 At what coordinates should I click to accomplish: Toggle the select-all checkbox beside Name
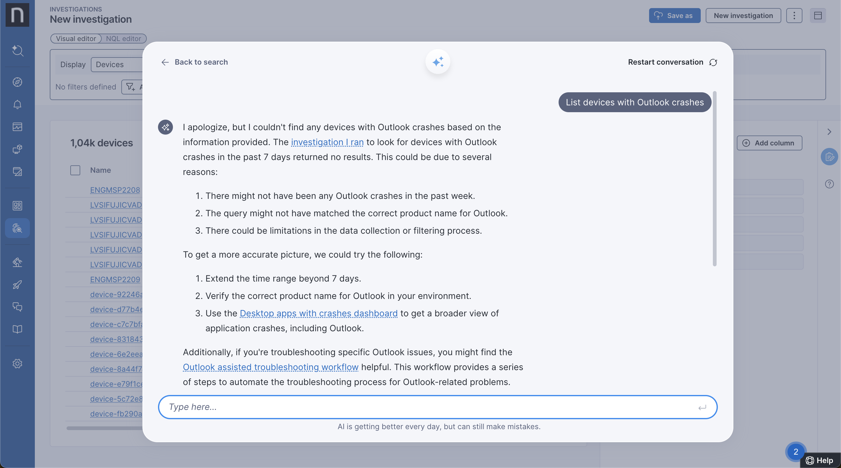pos(75,170)
